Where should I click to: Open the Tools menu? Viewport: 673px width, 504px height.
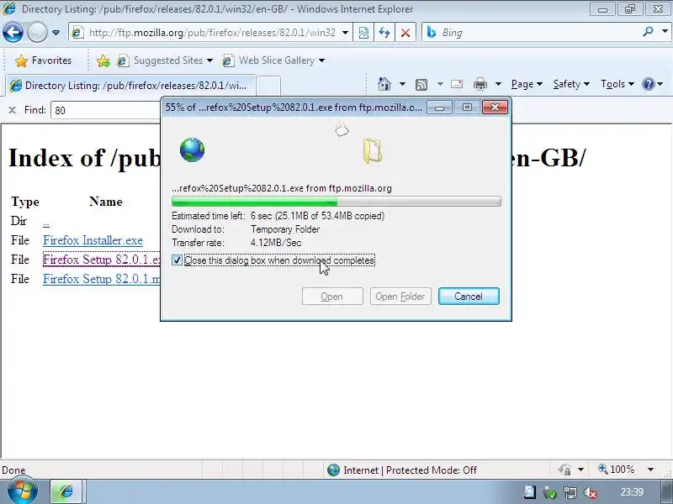click(617, 84)
